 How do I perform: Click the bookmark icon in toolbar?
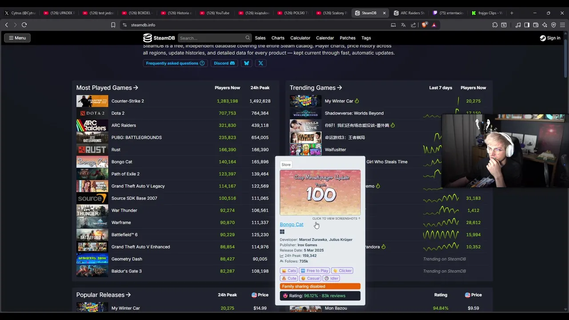[113, 25]
